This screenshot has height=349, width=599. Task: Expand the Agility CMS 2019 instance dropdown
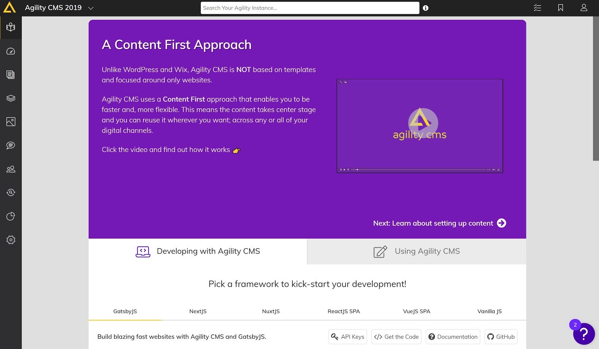pyautogui.click(x=91, y=8)
